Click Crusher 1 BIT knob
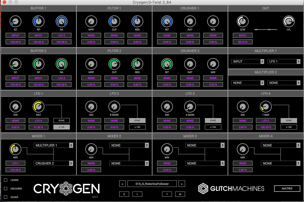304x202 pixels. (167, 21)
